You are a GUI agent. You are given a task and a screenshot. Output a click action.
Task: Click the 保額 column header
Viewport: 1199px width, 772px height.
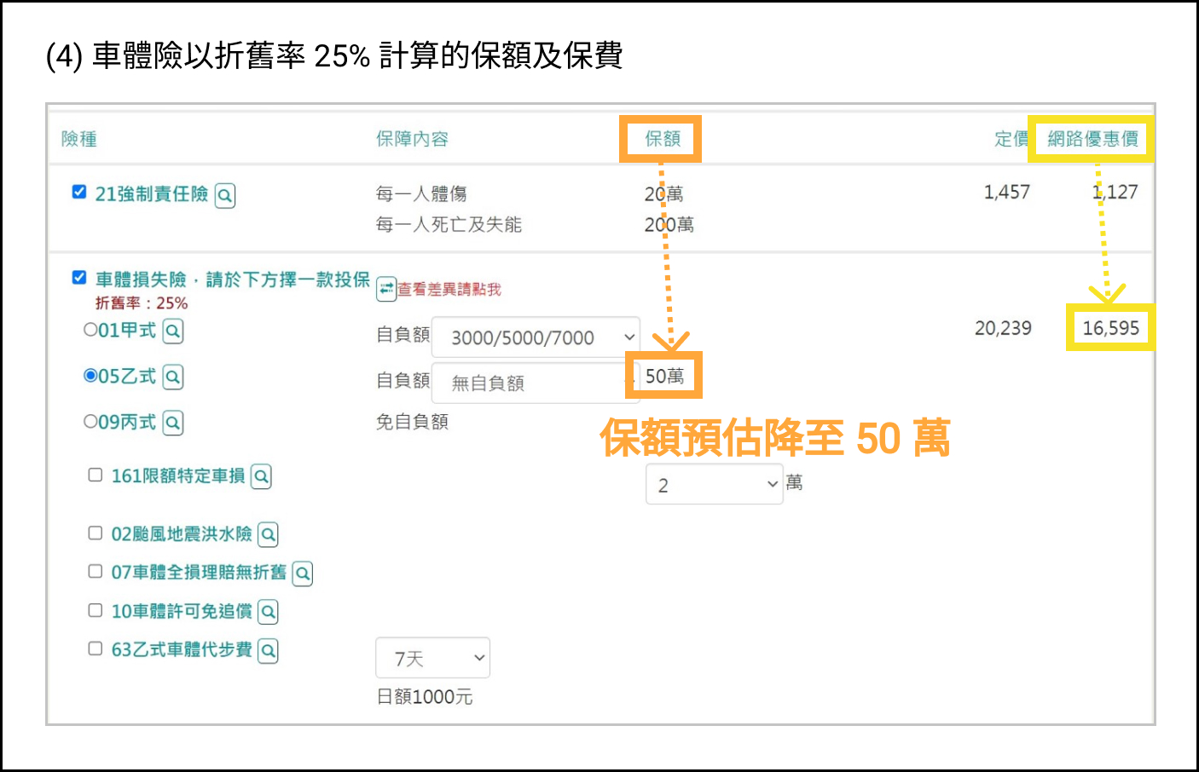(661, 139)
